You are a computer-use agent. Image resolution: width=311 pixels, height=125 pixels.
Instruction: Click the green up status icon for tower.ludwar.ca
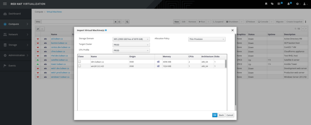click(38, 64)
